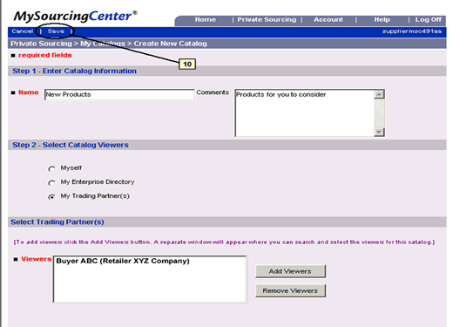
Task: Click the suppliermsc491aa username text
Action: [x=412, y=31]
